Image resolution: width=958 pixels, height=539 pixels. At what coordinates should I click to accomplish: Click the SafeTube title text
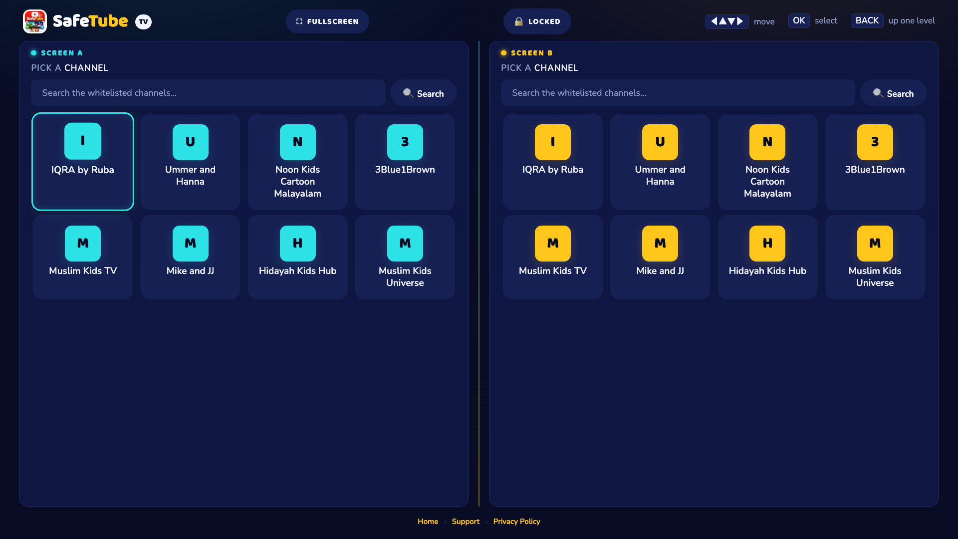click(90, 21)
